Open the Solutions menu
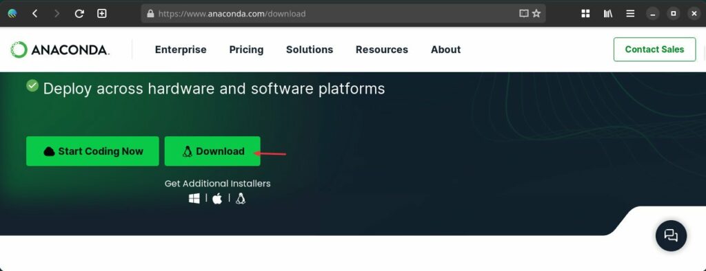Screen dimensions: 706x271 coord(310,50)
